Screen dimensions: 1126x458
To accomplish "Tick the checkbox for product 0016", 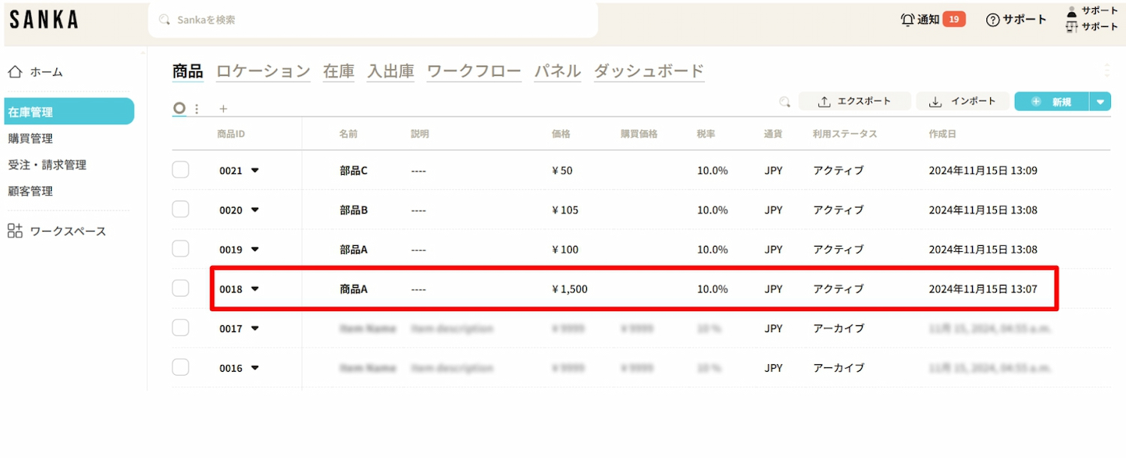I will [x=180, y=367].
